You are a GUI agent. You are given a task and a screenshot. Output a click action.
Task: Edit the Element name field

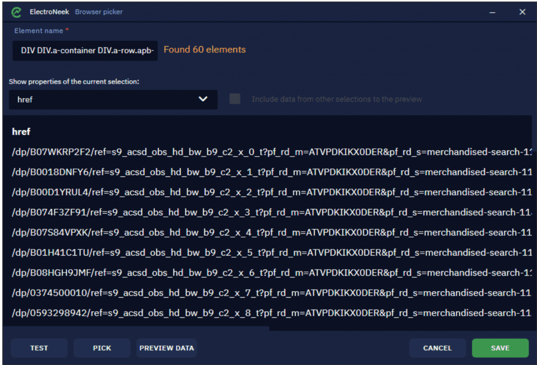tap(85, 51)
